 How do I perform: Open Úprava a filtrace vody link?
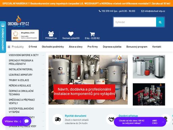(x=23, y=126)
